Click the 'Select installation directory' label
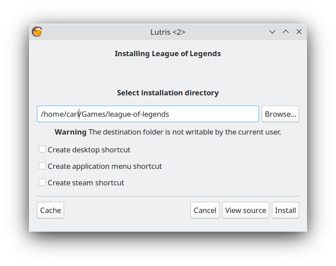336x266 pixels. coord(168,93)
